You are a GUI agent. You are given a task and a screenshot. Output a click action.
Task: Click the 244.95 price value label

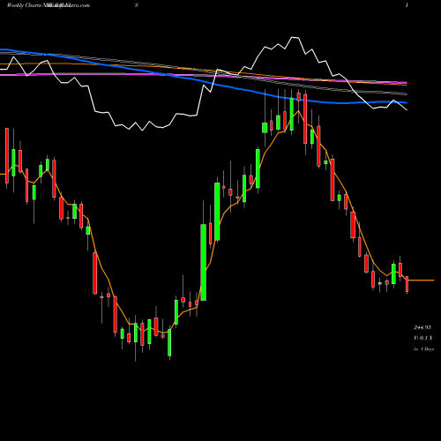click(x=422, y=327)
